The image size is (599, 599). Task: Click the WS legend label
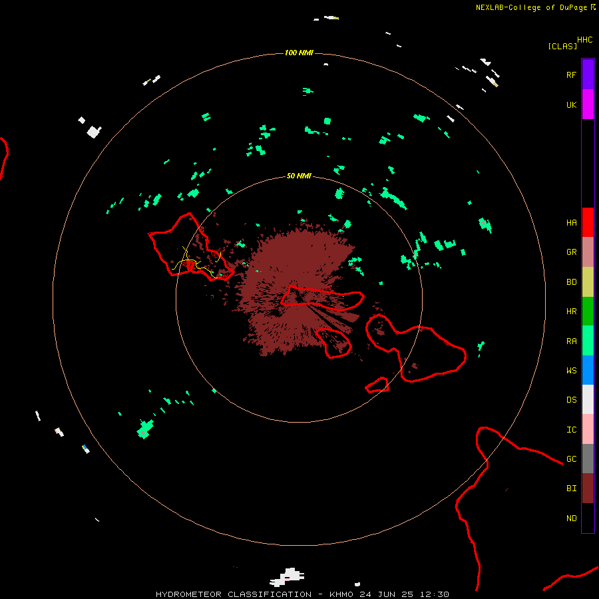pyautogui.click(x=572, y=371)
